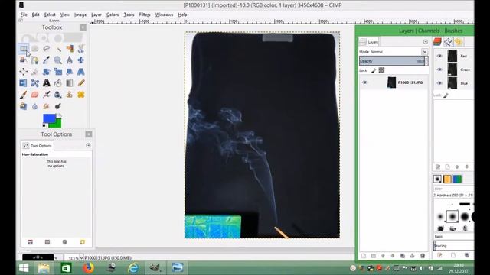Viewport: 490px width, 275px height.
Task: Open Firefox from the Windows taskbar
Action: [89, 268]
